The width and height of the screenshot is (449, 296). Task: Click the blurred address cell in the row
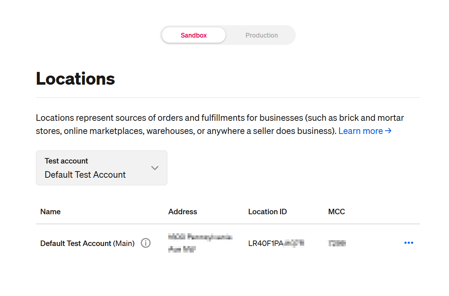pyautogui.click(x=200, y=243)
